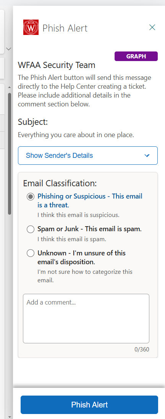This screenshot has height=419, width=165.
Task: Choose Unknown disposition radio button
Action: pyautogui.click(x=31, y=253)
